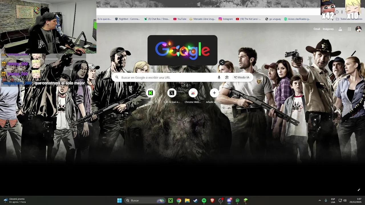Open the YouTube bookmark

point(180,19)
